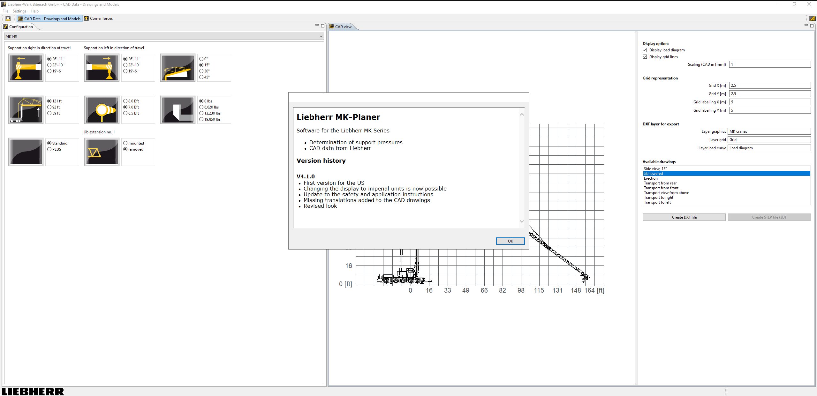Open the Corner forces tool
Viewport: 817px width, 396px height.
pos(99,18)
